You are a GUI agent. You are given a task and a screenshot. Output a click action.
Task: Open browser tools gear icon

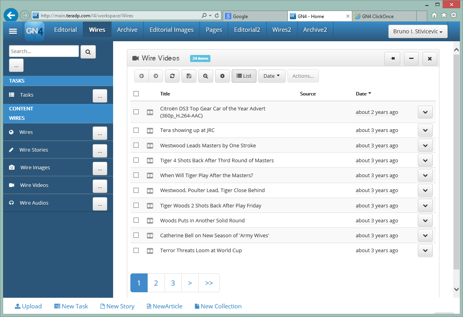tap(454, 15)
